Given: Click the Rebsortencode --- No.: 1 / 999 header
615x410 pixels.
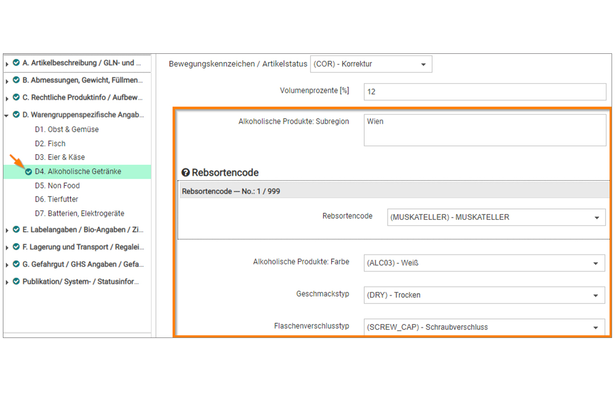Looking at the screenshot, I should [394, 191].
